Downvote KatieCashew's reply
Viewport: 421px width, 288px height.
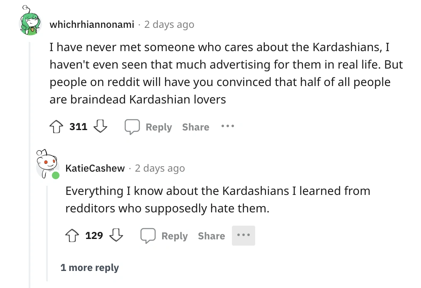(116, 236)
